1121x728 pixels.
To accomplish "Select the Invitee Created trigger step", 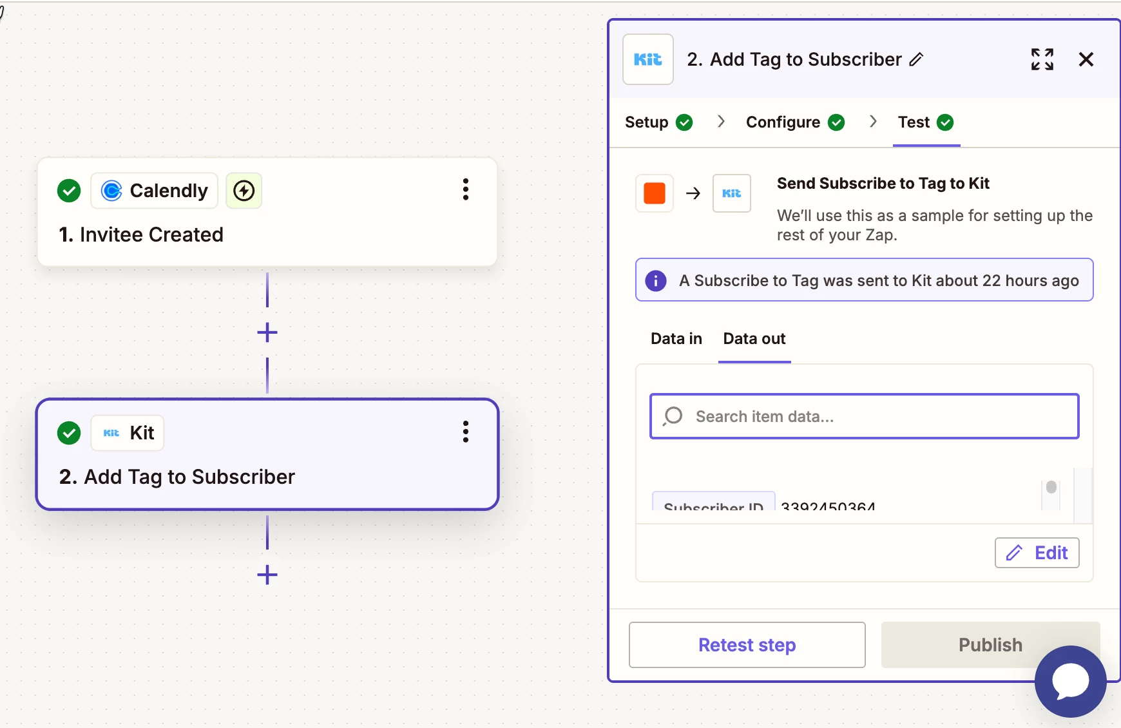I will click(267, 212).
